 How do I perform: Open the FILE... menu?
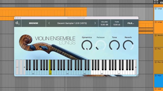pyautogui.click(x=131, y=23)
